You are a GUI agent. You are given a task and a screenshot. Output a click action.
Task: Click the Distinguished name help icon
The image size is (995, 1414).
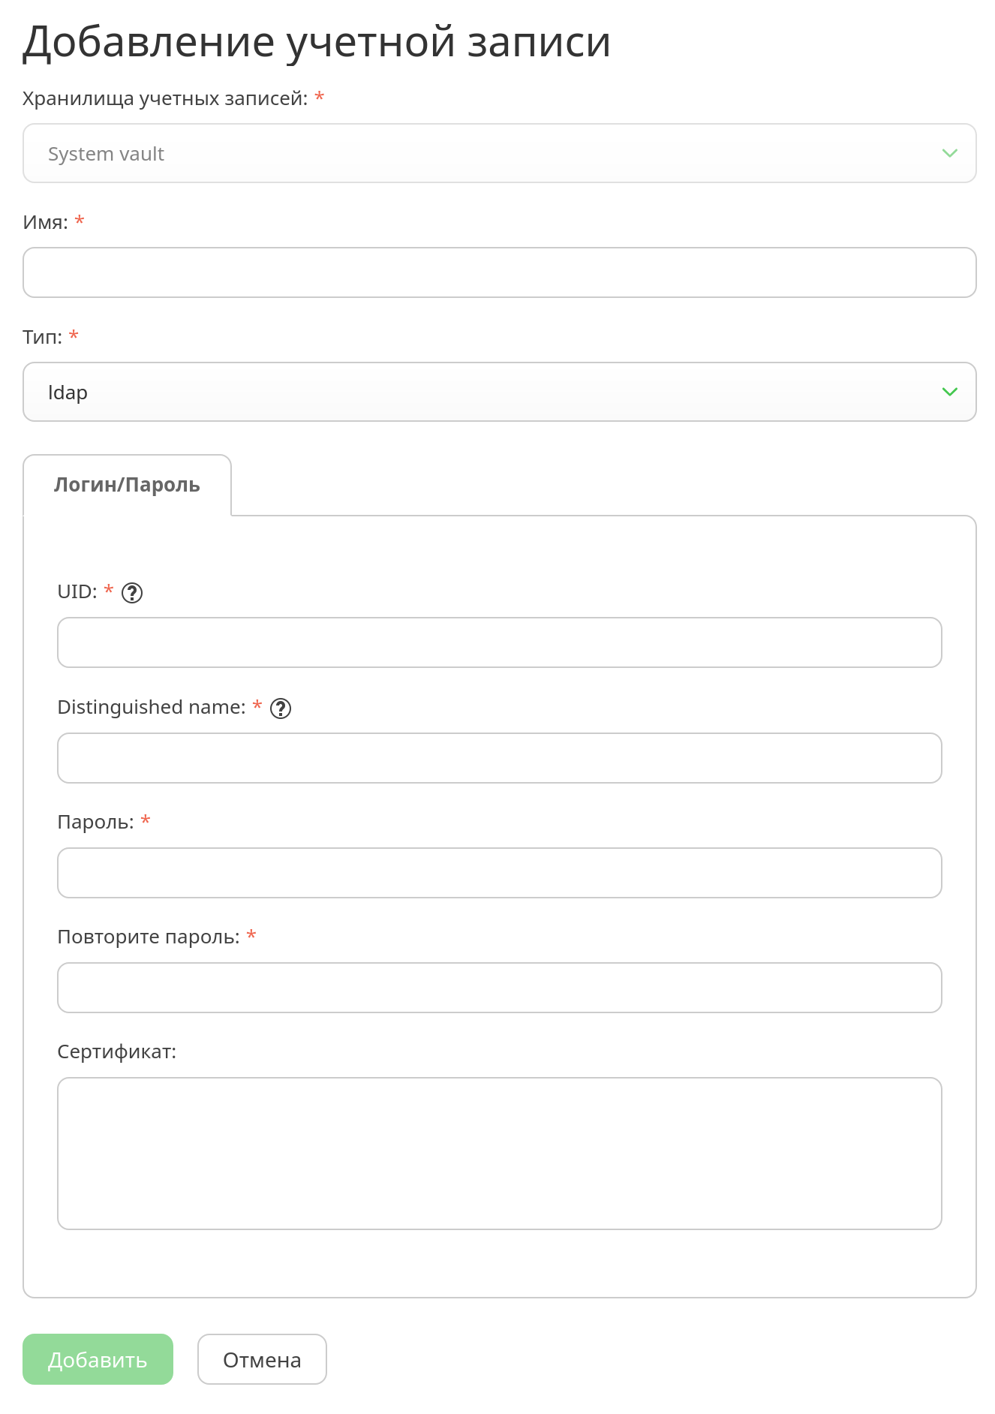281,709
